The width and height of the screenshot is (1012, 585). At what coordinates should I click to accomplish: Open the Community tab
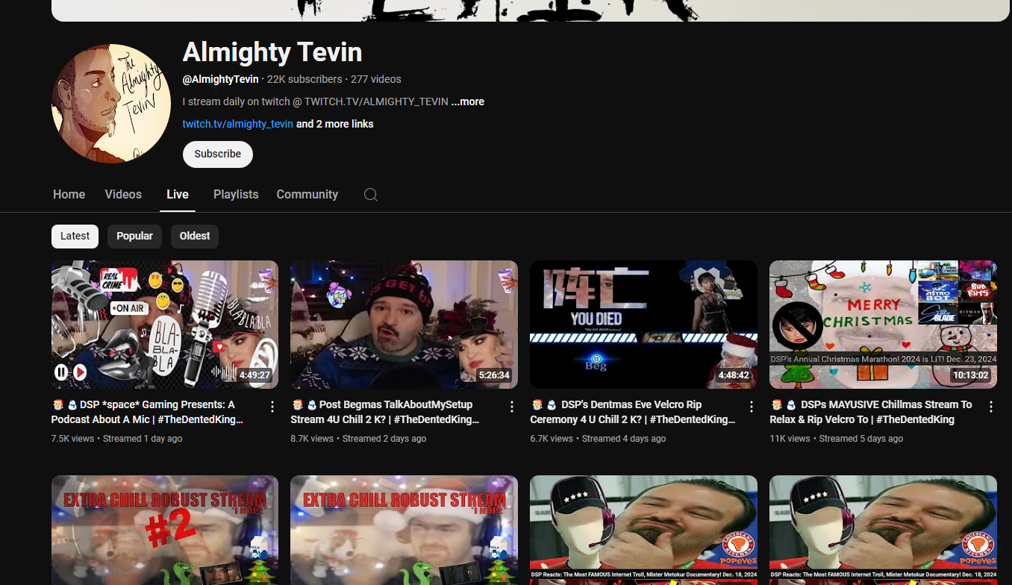point(307,194)
